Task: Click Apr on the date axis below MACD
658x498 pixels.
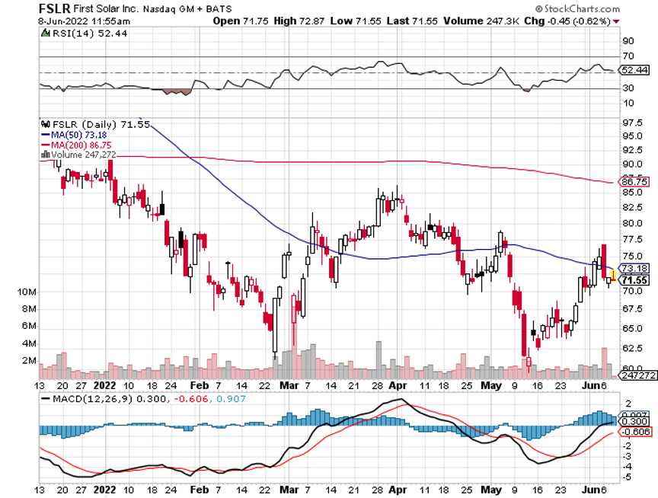Action: [x=398, y=490]
